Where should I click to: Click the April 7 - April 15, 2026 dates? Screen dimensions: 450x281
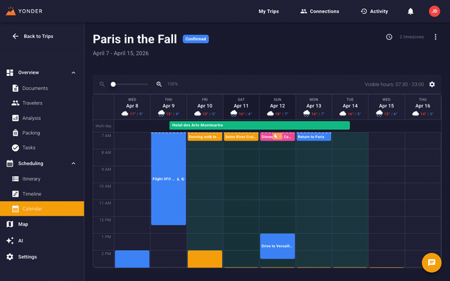point(120,53)
